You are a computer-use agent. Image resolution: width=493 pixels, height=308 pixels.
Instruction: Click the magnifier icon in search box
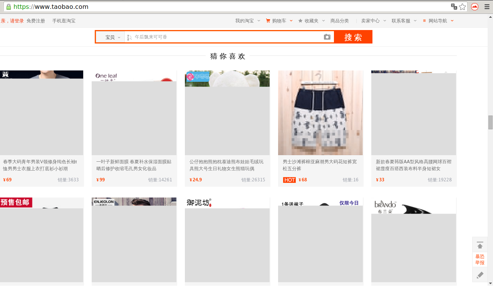coord(130,37)
